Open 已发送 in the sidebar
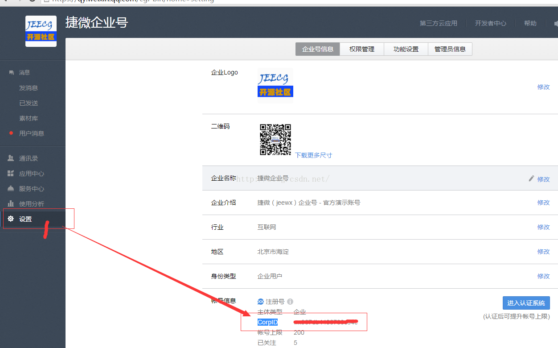The image size is (558, 348). coord(29,103)
